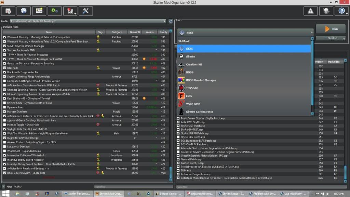Select the Immersive College of Winterhold row
The width and height of the screenshot is (350, 197).
coord(86,156)
